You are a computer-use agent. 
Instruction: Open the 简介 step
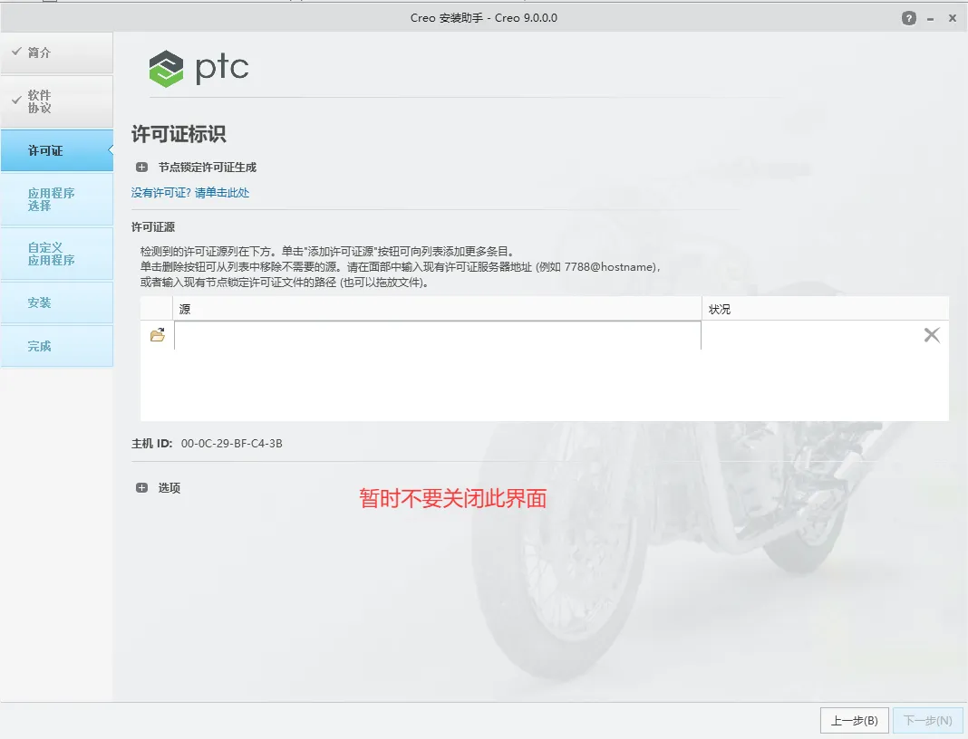(57, 53)
